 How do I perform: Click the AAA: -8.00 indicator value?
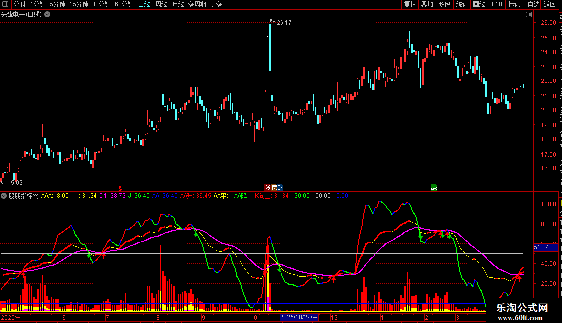point(55,196)
